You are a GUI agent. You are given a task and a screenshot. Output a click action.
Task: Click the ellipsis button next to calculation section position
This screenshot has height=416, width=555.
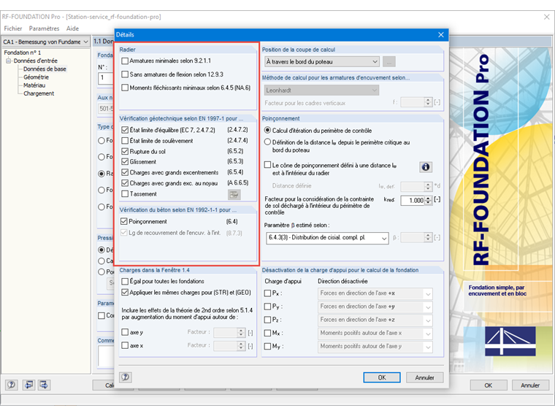tap(389, 62)
